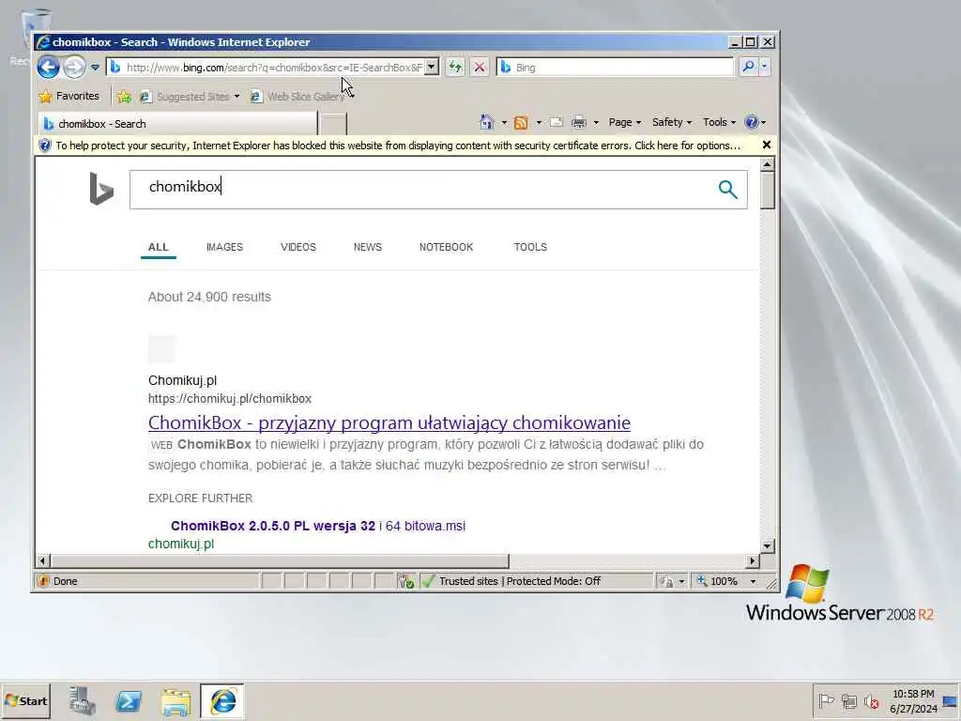Image resolution: width=961 pixels, height=721 pixels.
Task: Open the Safety menu
Action: point(672,122)
